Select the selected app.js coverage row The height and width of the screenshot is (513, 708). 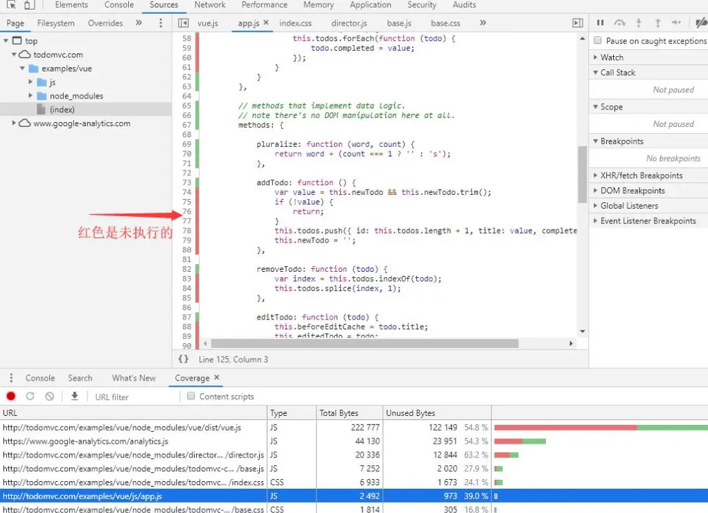point(354,496)
